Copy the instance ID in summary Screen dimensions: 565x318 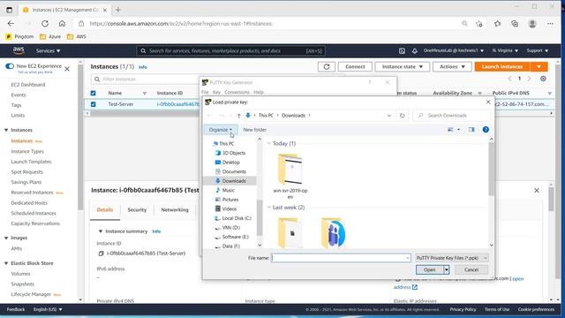point(102,254)
